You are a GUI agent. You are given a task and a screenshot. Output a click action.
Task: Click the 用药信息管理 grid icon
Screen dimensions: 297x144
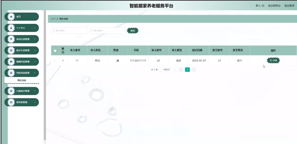click(11, 73)
